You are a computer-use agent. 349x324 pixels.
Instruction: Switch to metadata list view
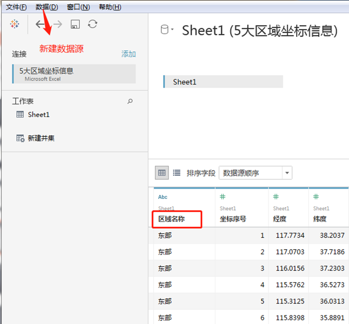point(177,173)
